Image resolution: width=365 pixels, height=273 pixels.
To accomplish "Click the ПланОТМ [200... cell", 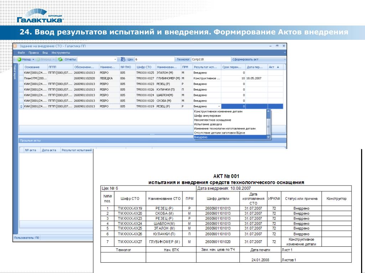I will (35, 79).
